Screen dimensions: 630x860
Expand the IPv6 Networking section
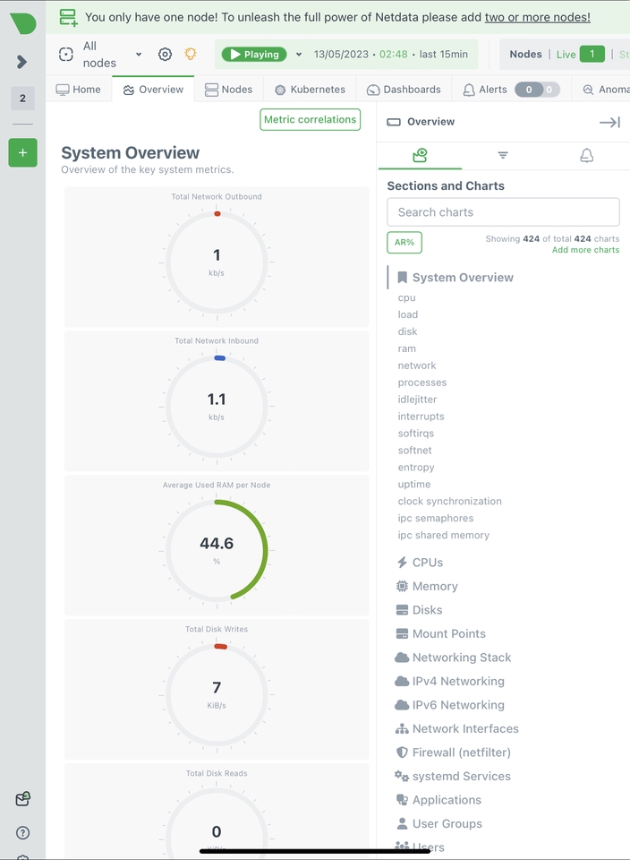click(450, 705)
